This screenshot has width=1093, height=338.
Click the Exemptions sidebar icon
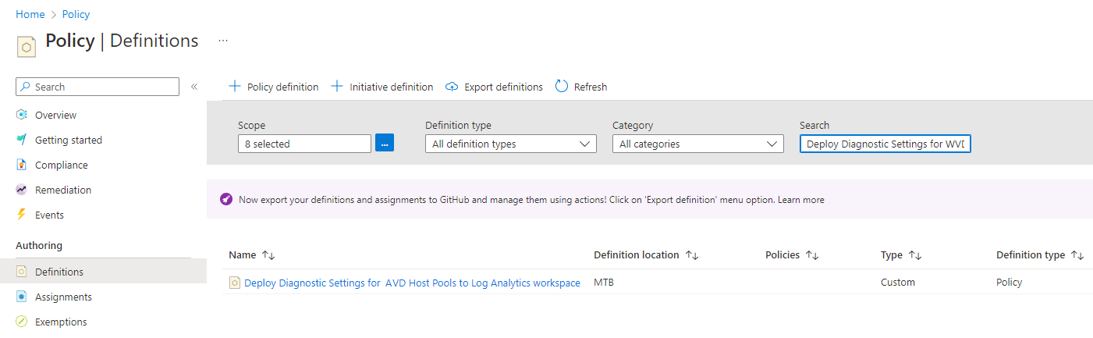[22, 322]
